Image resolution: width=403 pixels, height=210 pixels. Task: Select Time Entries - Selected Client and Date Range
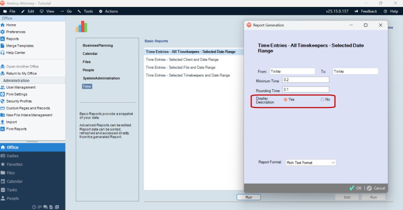(182, 60)
